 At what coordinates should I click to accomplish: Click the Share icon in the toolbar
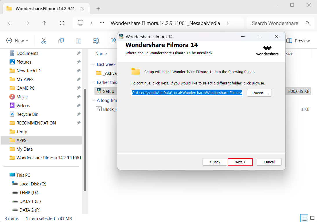pos(113,41)
